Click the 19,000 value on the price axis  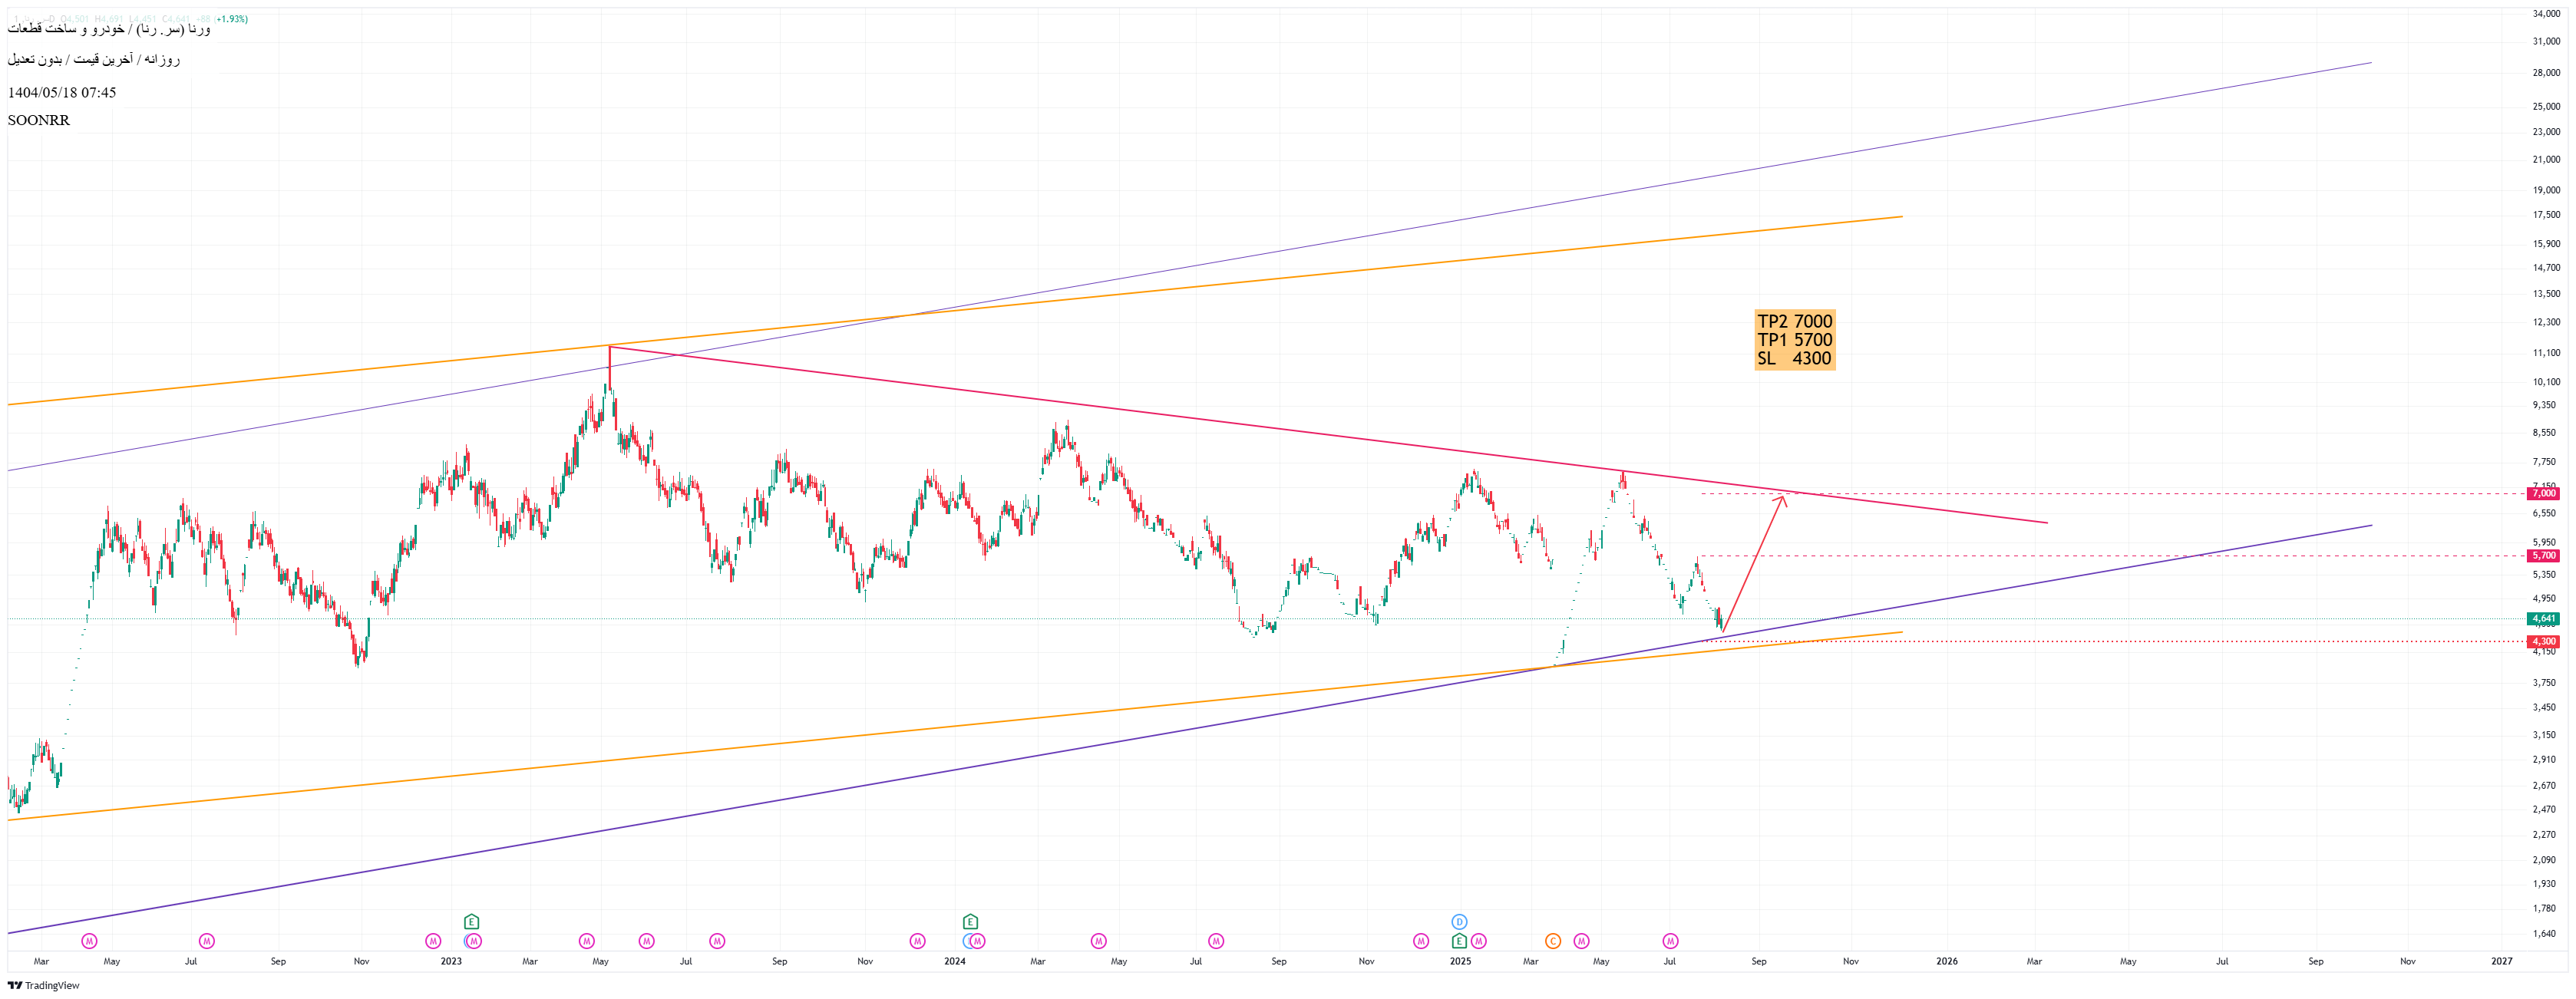click(x=2546, y=190)
